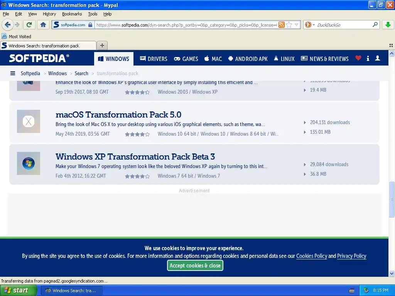Open the Home page icon
The image size is (395, 296).
click(43, 25)
